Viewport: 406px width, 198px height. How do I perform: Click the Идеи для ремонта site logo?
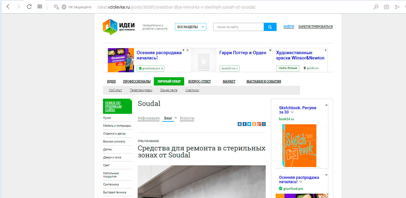119,27
